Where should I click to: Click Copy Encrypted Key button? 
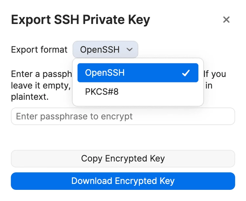[x=123, y=159]
